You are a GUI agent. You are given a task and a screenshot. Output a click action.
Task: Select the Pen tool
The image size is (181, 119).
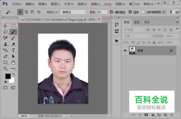pyautogui.click(x=5, y=57)
